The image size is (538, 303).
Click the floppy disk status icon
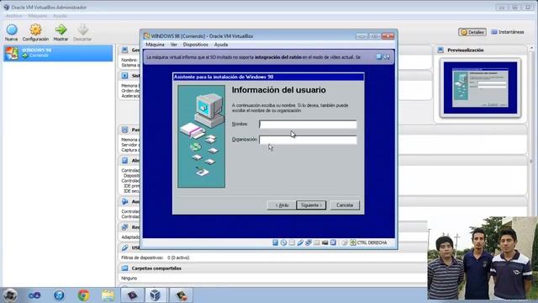292,242
